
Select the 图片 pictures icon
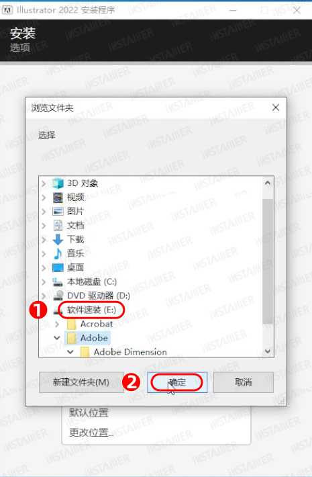coord(58,212)
